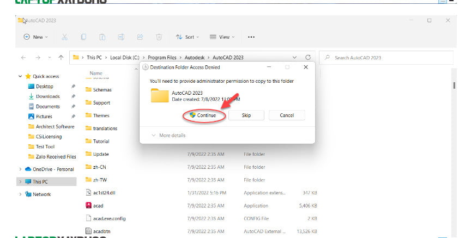
Task: Open Downloads in Quick access
Action: [48, 96]
